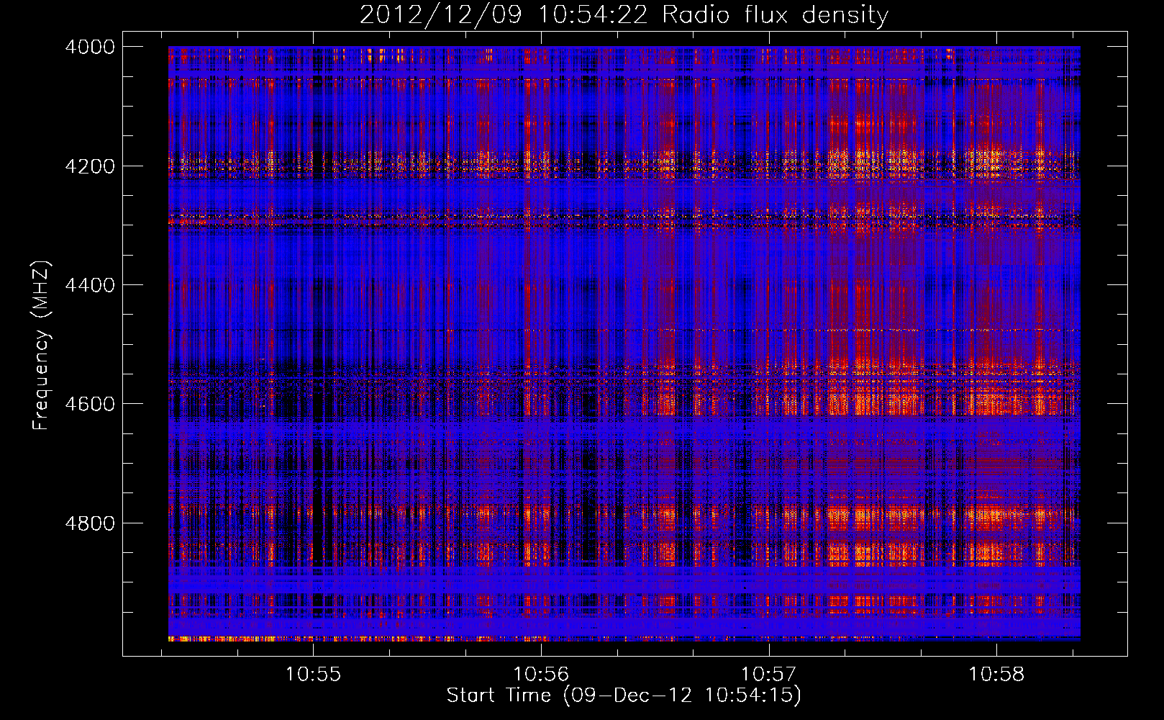The image size is (1164, 720).
Task: Click the 4800 frequency axis label
Action: pos(90,523)
